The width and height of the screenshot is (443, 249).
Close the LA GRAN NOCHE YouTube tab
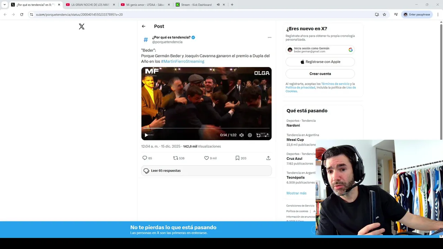point(114,5)
